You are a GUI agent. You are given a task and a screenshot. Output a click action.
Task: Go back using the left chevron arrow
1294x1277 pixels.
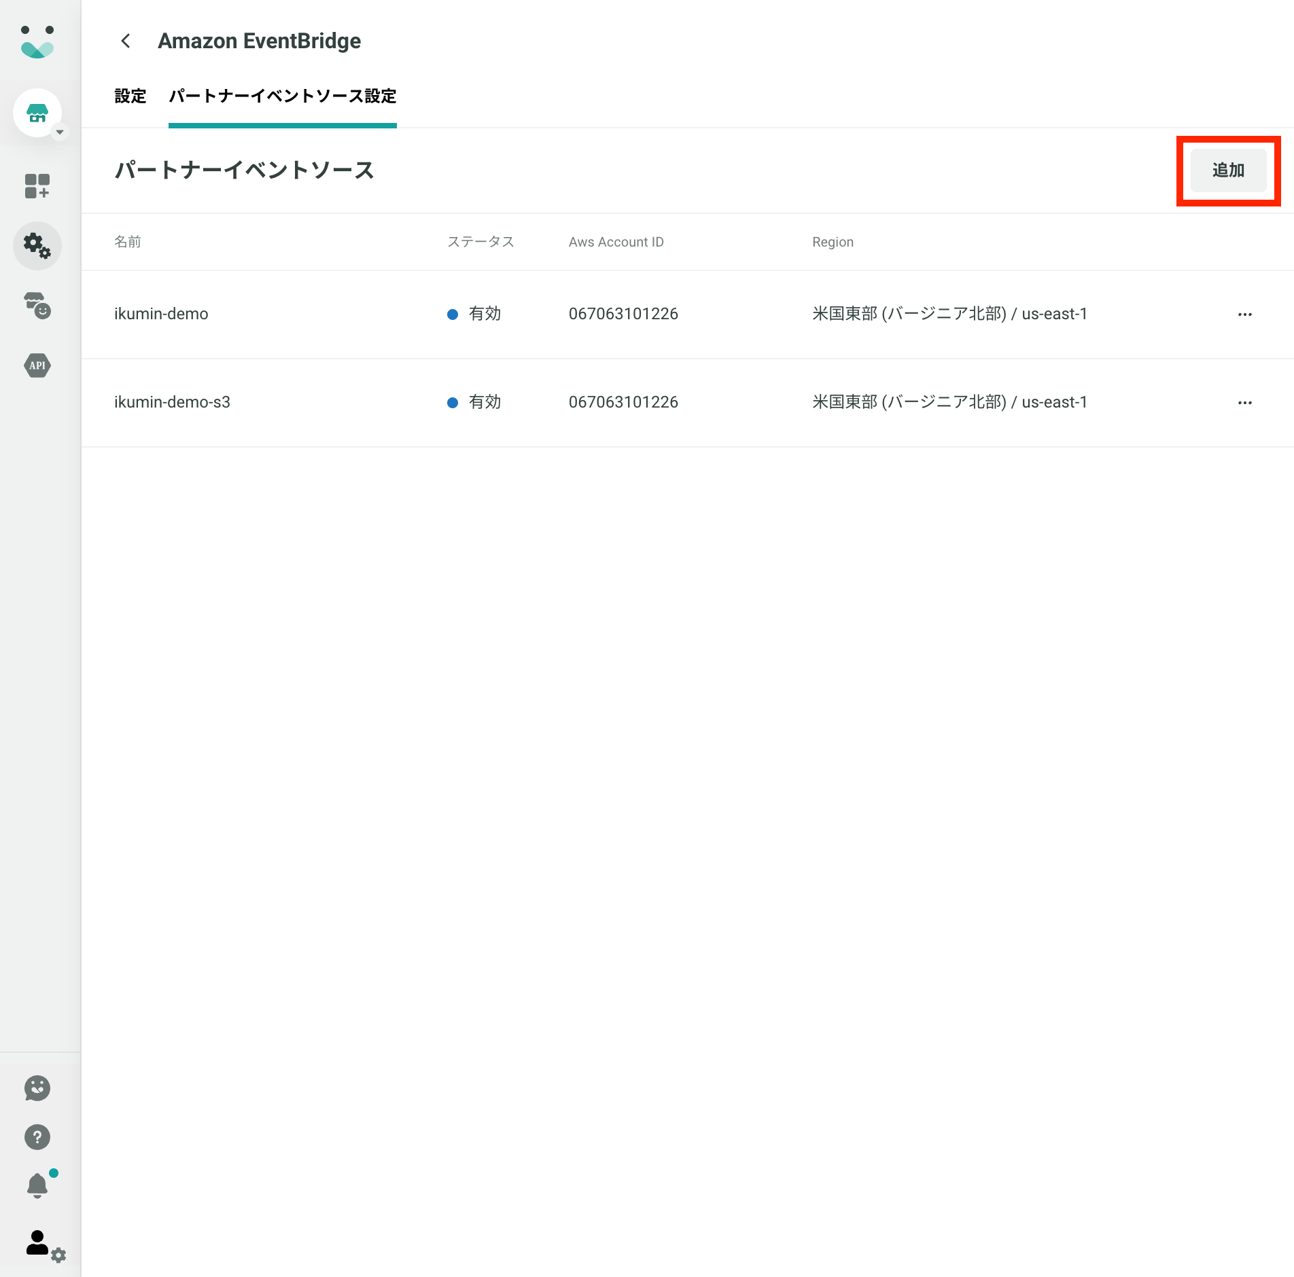(126, 41)
